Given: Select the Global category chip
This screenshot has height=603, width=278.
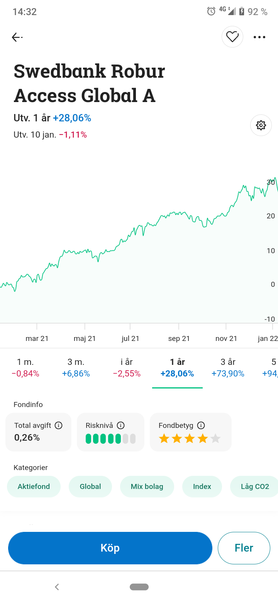Looking at the screenshot, I should tap(90, 487).
